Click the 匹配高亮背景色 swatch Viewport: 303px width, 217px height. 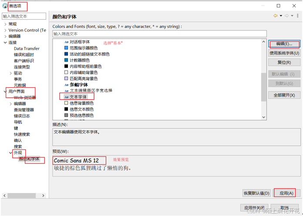(66, 78)
